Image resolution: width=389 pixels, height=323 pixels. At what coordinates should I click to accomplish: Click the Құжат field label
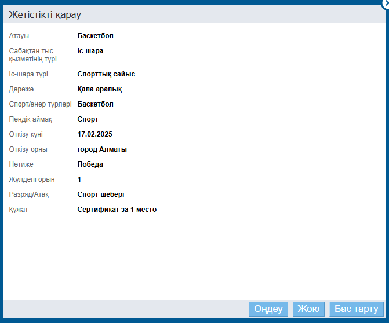19,210
